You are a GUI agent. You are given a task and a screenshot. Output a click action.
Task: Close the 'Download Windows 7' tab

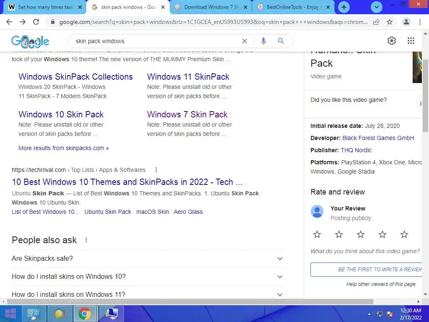tap(246, 7)
